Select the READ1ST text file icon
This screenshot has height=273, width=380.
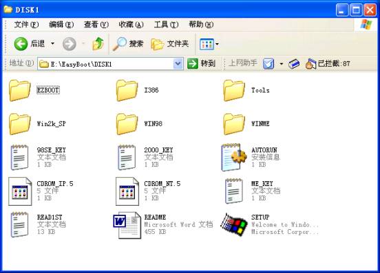pyautogui.click(x=19, y=225)
